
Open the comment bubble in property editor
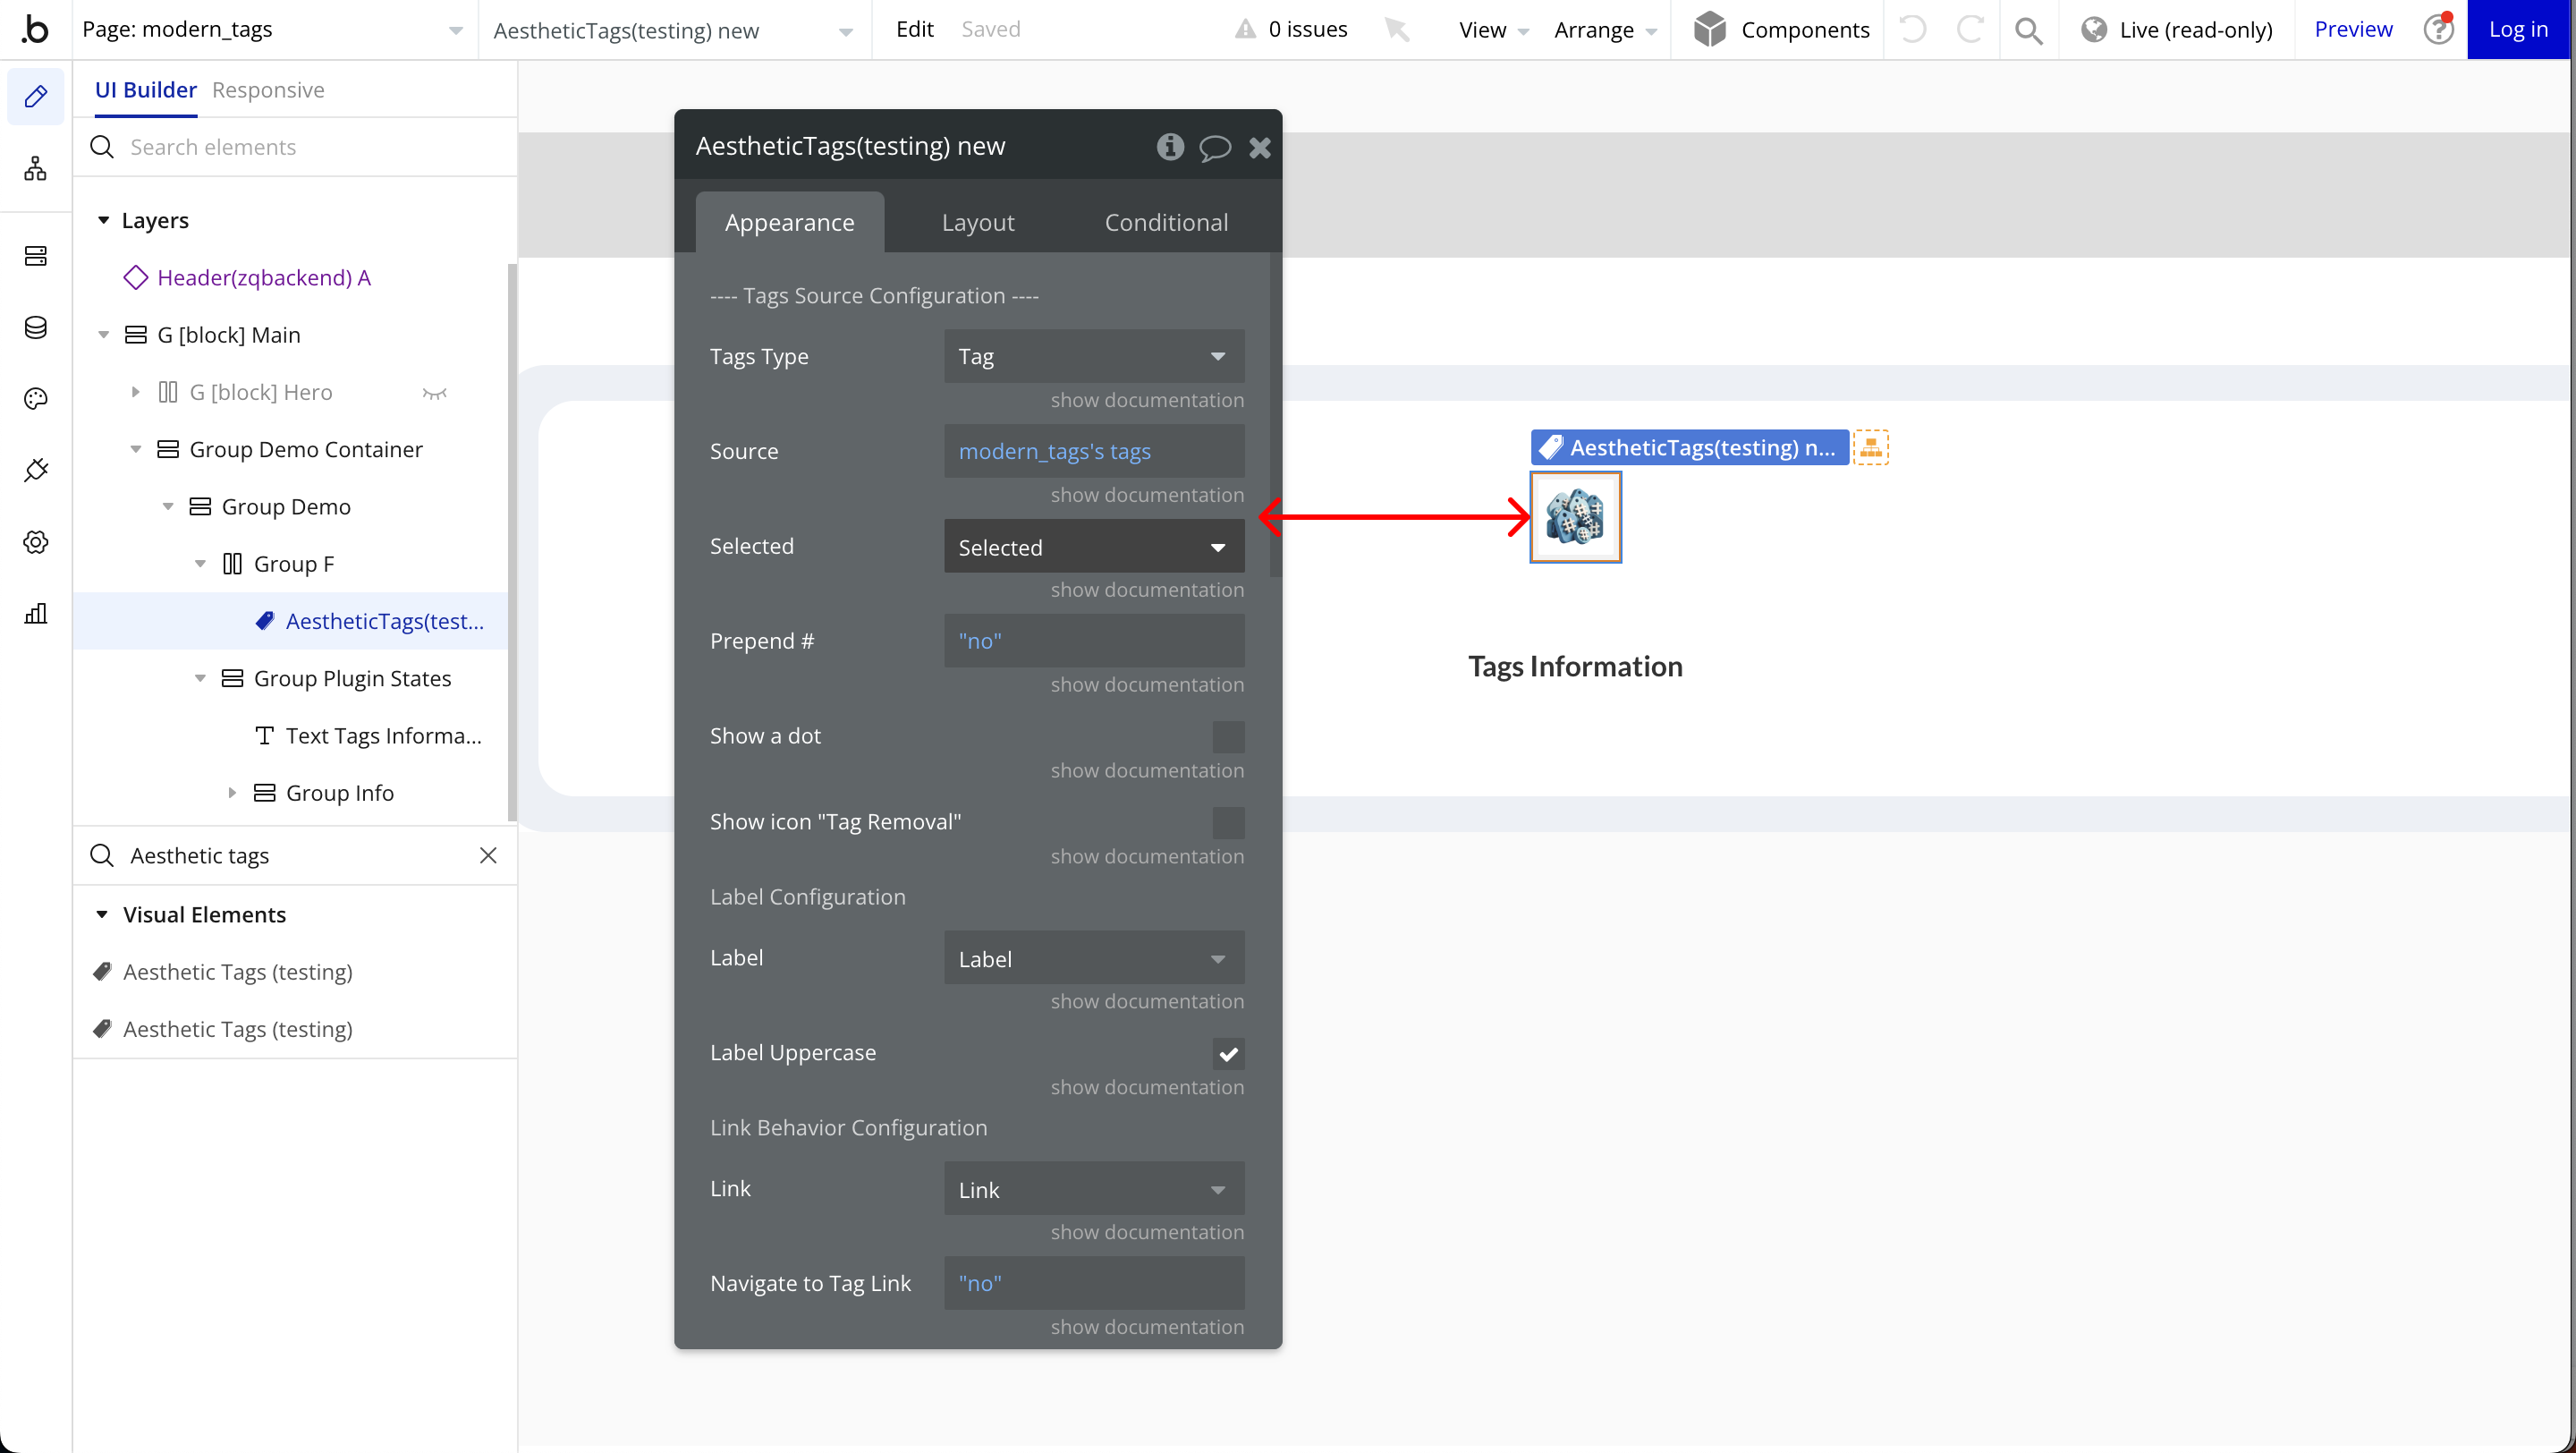[1214, 148]
